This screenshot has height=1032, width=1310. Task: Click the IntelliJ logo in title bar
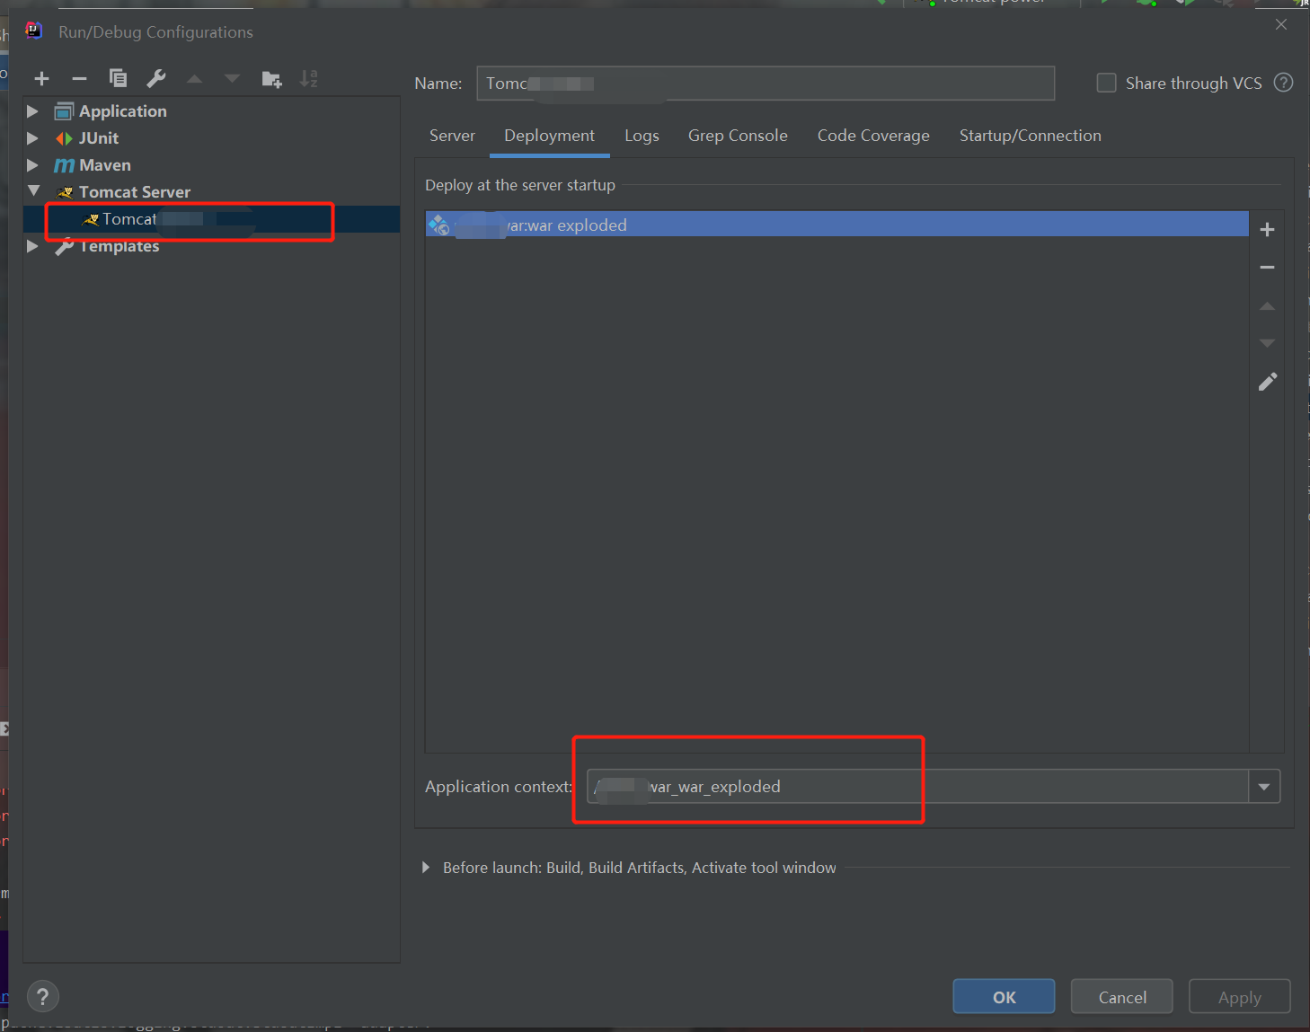(x=34, y=31)
